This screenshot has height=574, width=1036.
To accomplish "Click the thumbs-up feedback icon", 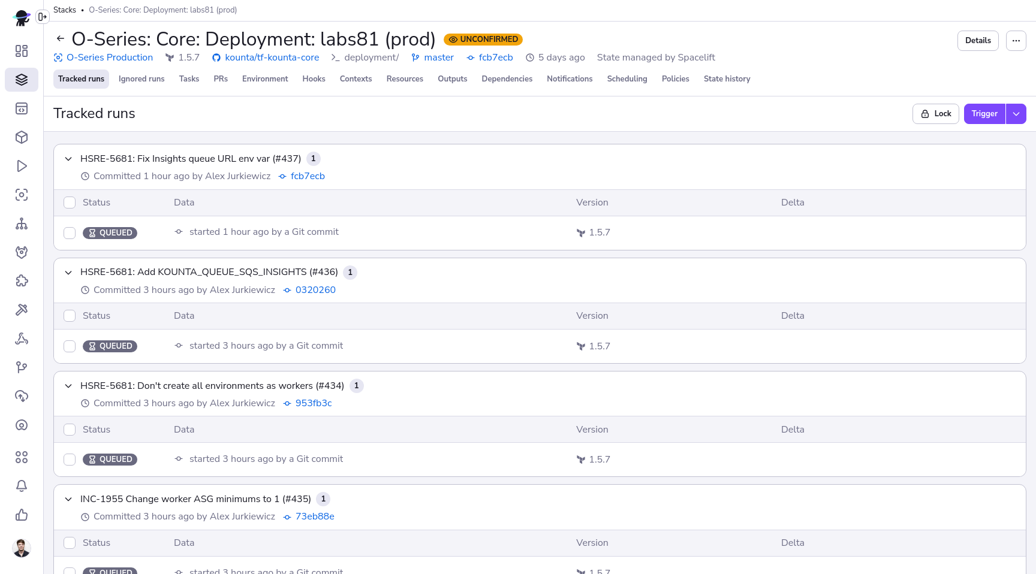I will pyautogui.click(x=22, y=515).
